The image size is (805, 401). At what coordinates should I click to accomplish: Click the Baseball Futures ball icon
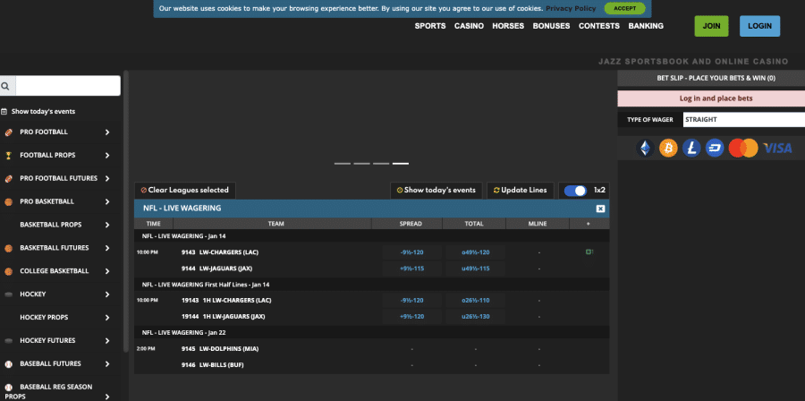tap(8, 364)
